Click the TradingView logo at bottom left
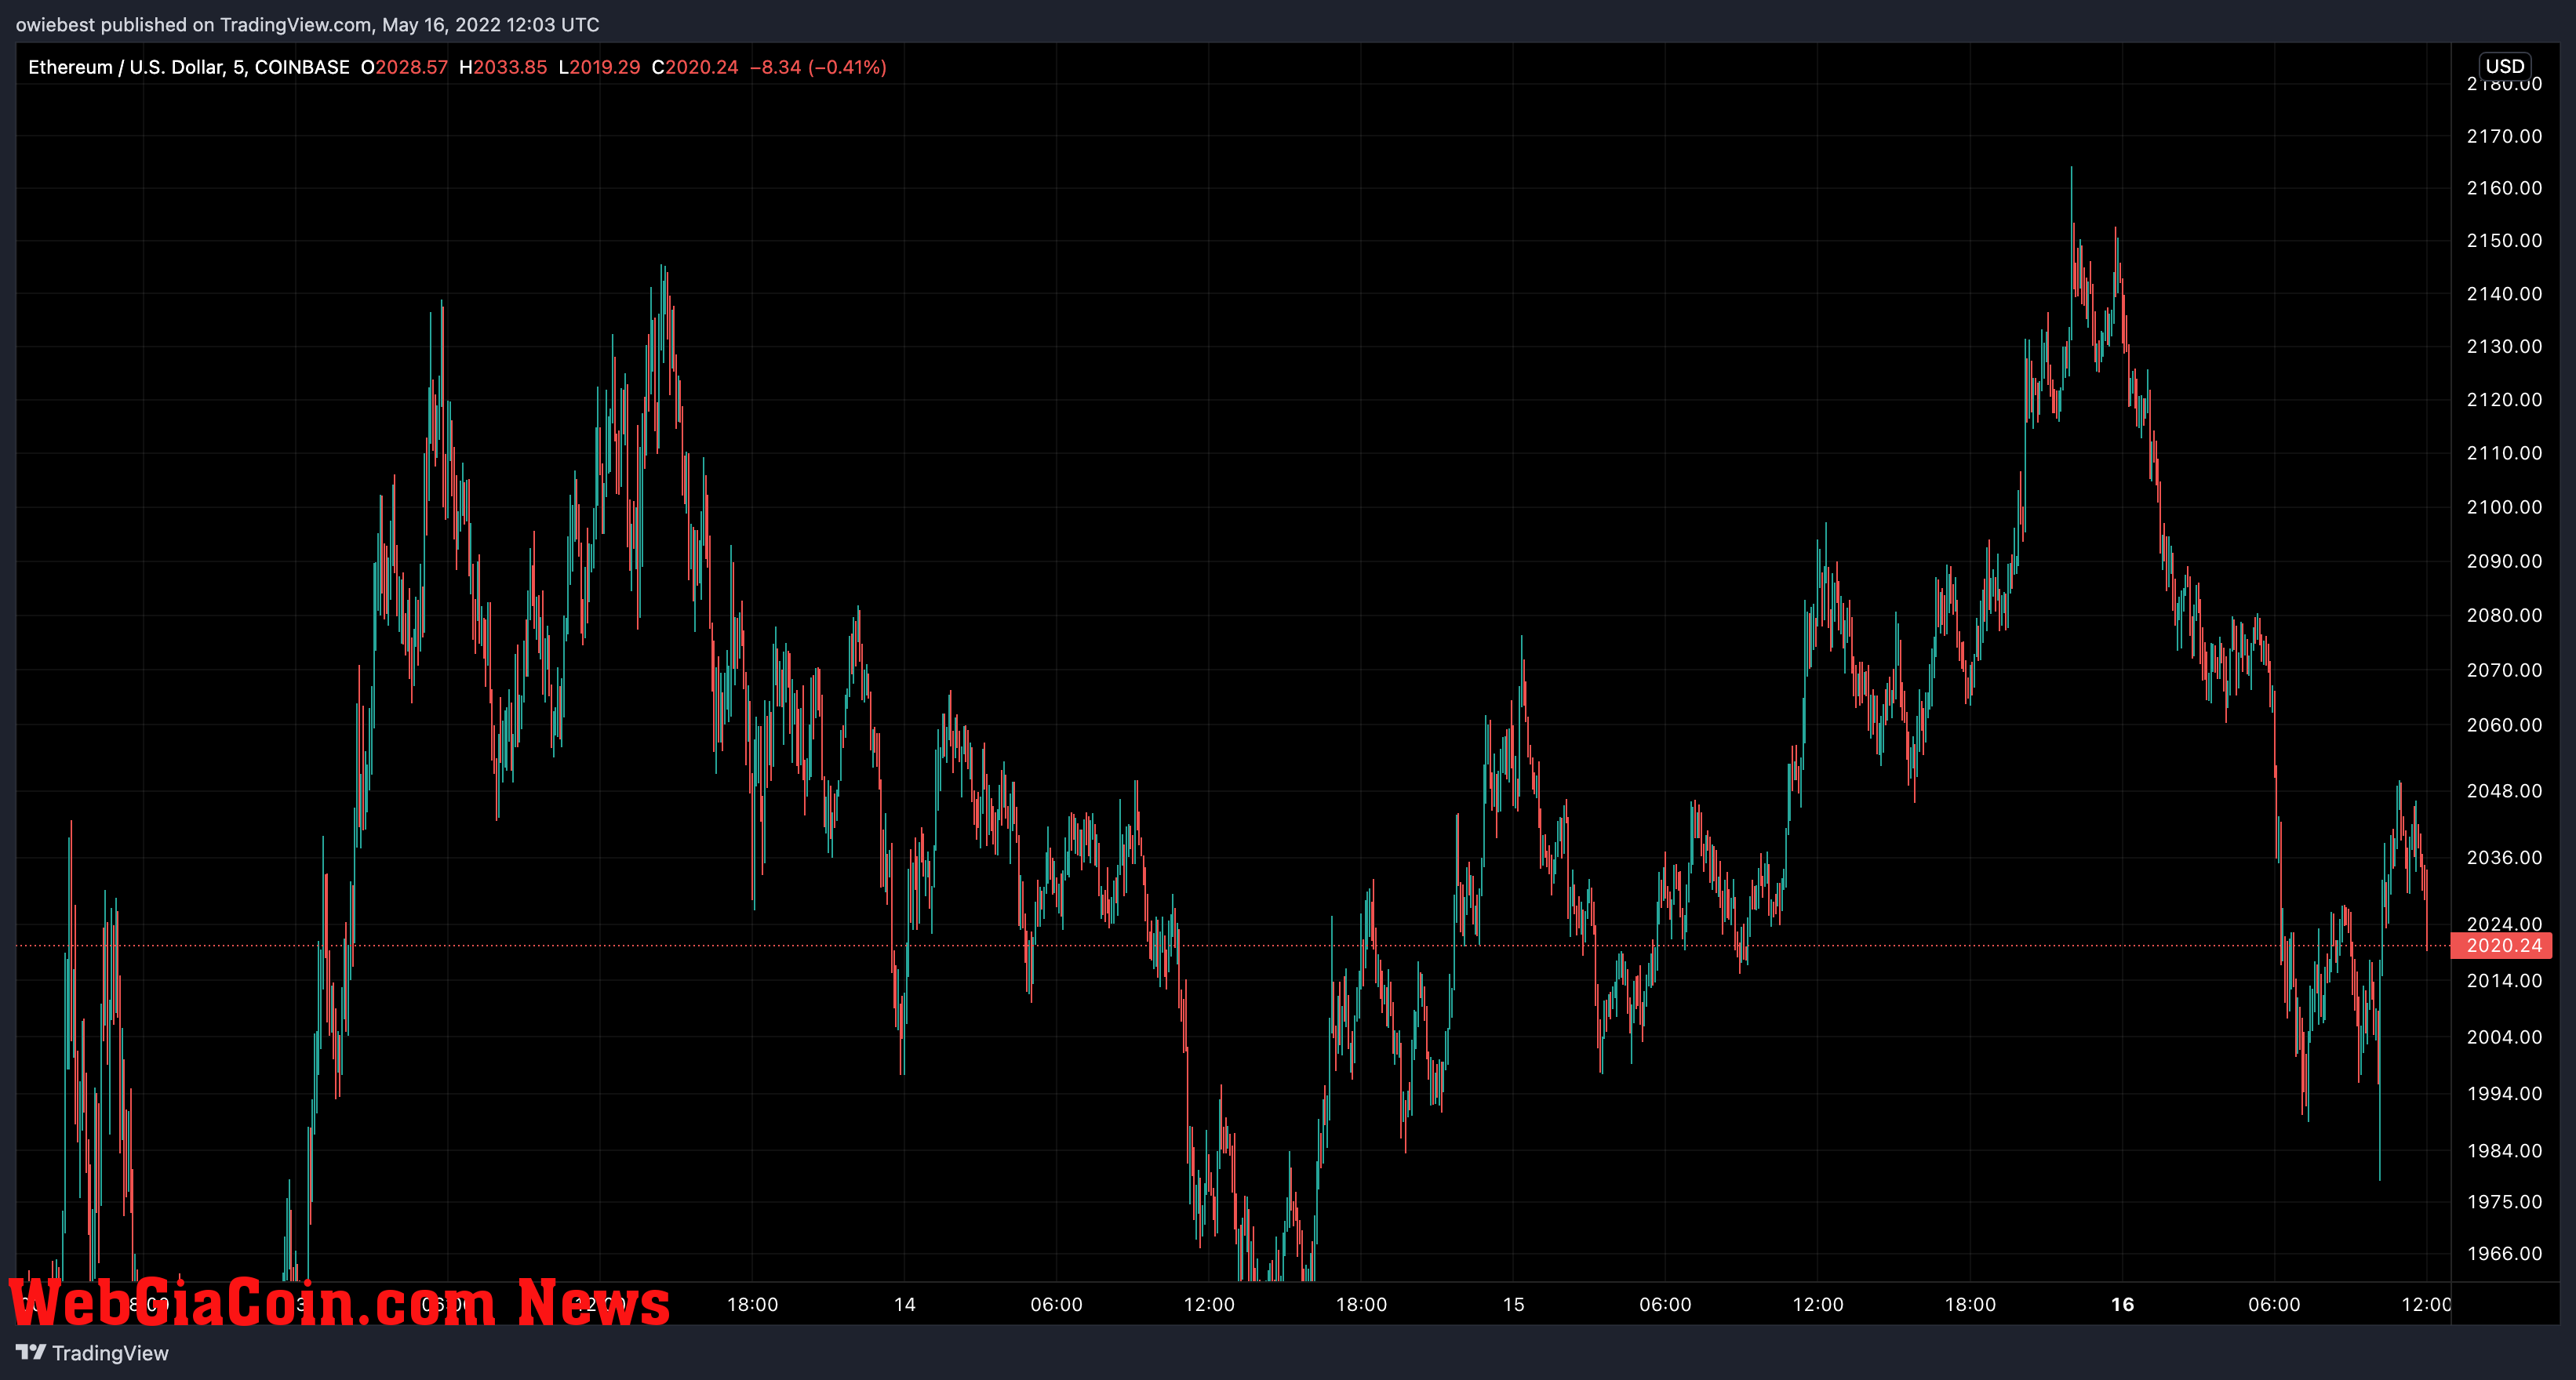Screen dimensions: 2576x1380 (x=93, y=1352)
